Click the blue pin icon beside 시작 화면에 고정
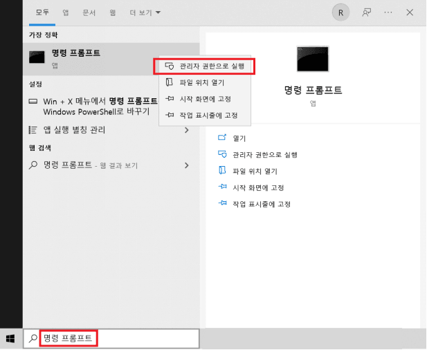 coord(222,187)
